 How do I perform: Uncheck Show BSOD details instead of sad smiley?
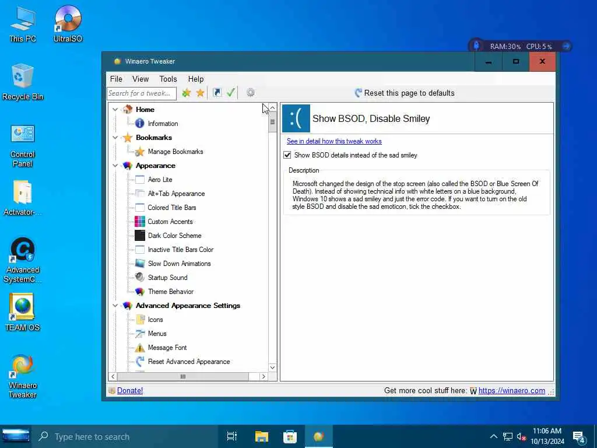287,155
